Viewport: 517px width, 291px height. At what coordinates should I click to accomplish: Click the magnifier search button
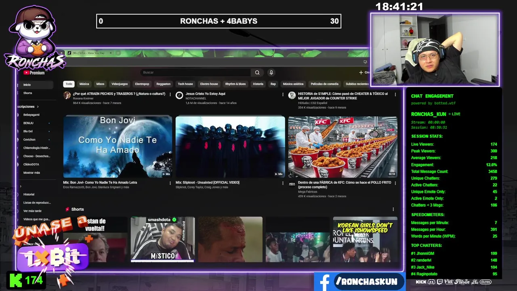click(257, 72)
